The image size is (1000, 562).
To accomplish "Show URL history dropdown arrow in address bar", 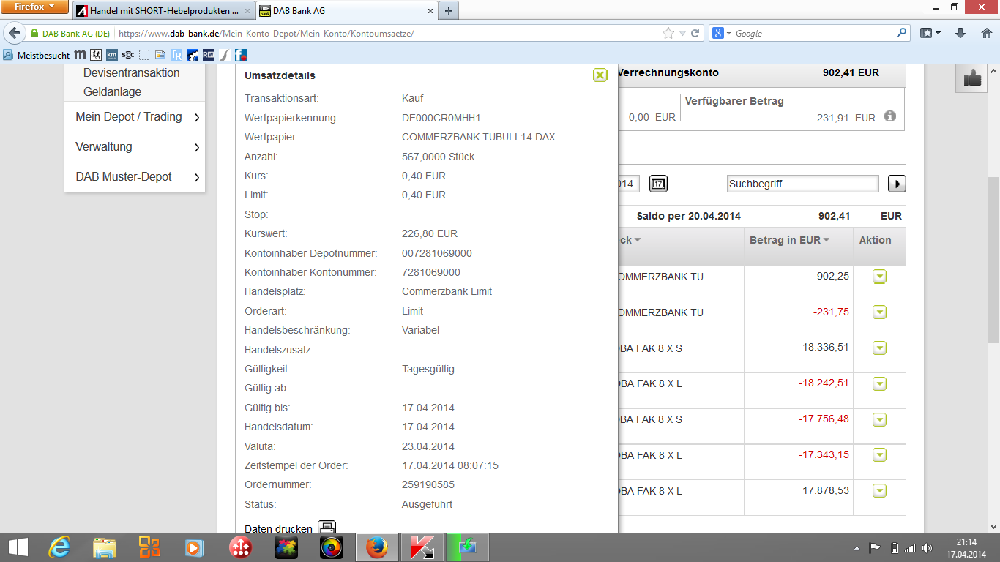I will [682, 33].
